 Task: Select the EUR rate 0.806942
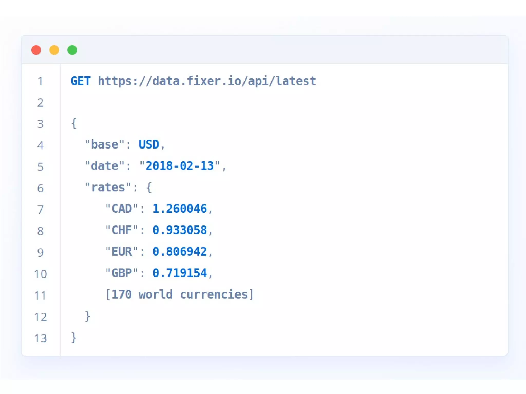[180, 252]
